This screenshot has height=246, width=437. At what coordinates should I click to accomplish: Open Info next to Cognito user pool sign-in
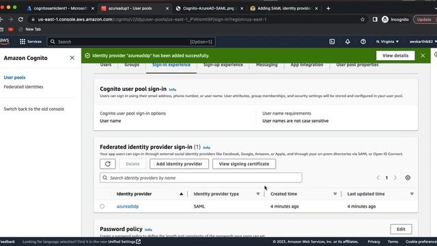(x=172, y=90)
